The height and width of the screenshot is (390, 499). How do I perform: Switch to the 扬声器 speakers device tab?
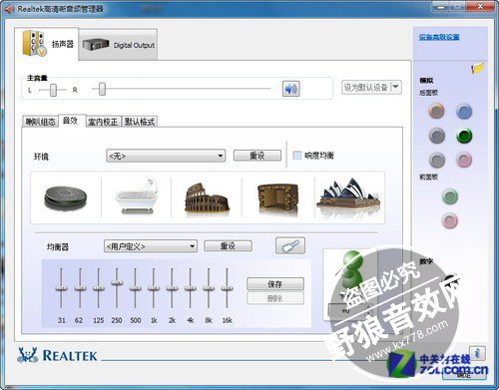[x=47, y=44]
